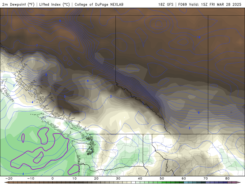Click the "70" colorbar tick label
The width and height of the screenshot is (245, 184).
click(205, 178)
